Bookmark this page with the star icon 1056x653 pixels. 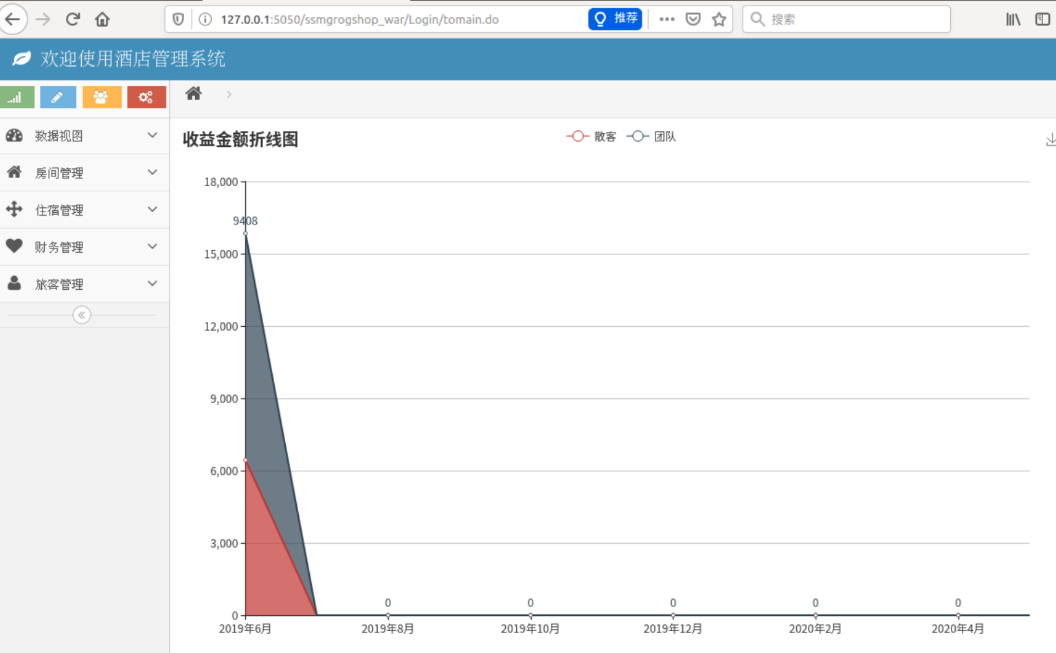point(719,19)
